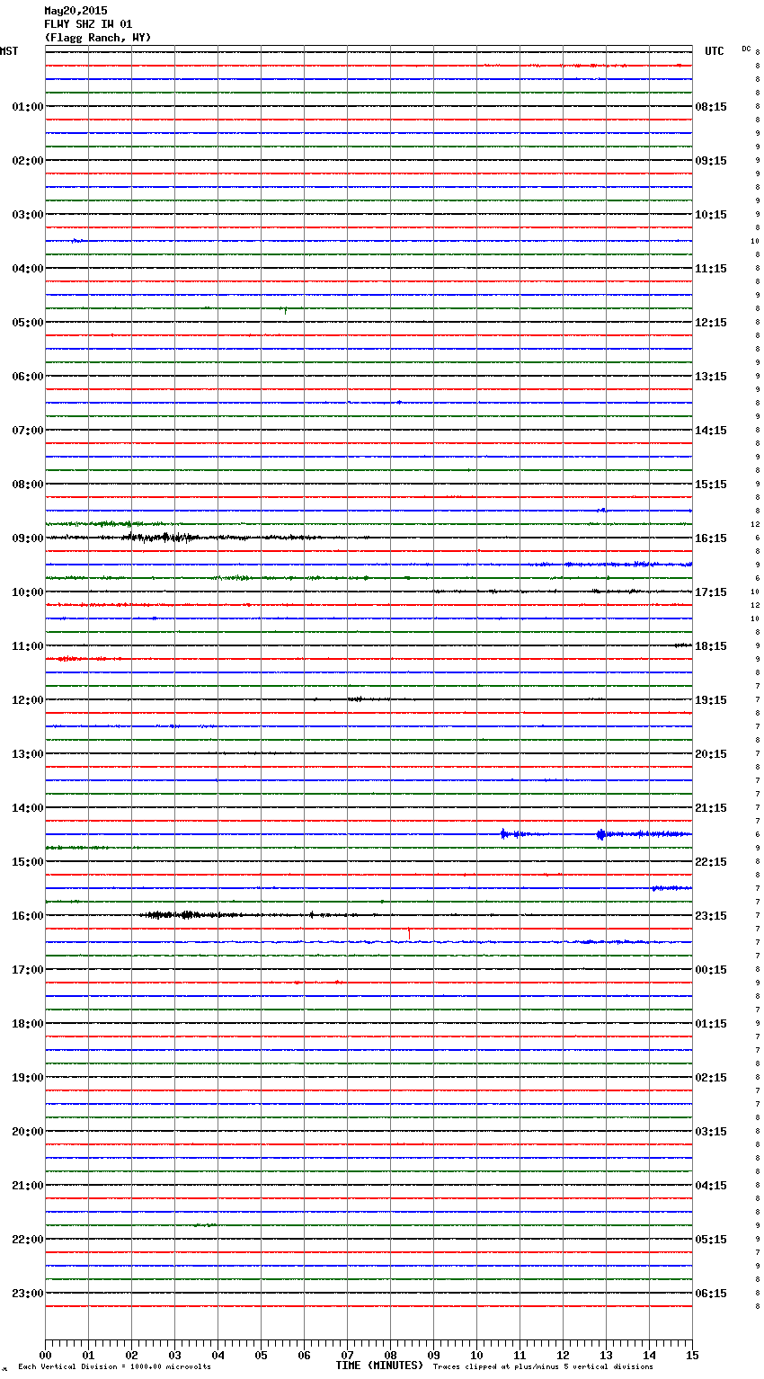Viewport: 764px width, 1379px height.
Task: Click the (Flagg Ranch, WY) location text
Action: point(97,38)
